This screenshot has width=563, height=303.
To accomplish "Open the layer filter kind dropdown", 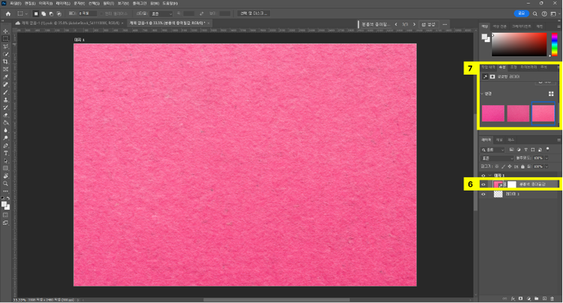I will pyautogui.click(x=493, y=150).
